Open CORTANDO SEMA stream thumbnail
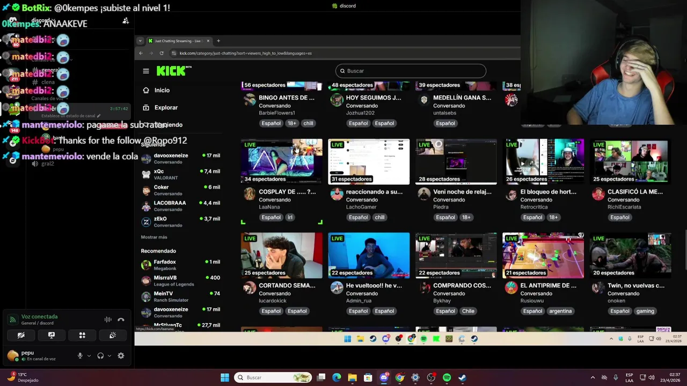This screenshot has height=386, width=687. click(x=282, y=255)
